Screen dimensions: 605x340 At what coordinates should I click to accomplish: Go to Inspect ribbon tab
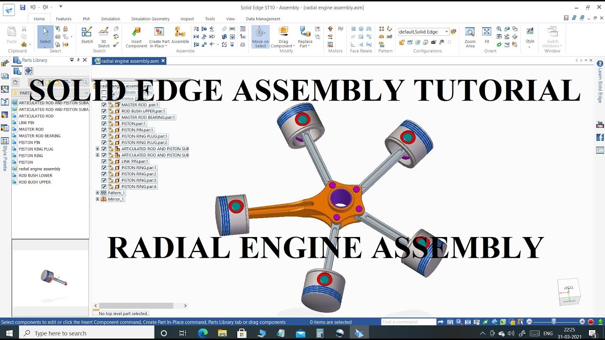(x=187, y=19)
